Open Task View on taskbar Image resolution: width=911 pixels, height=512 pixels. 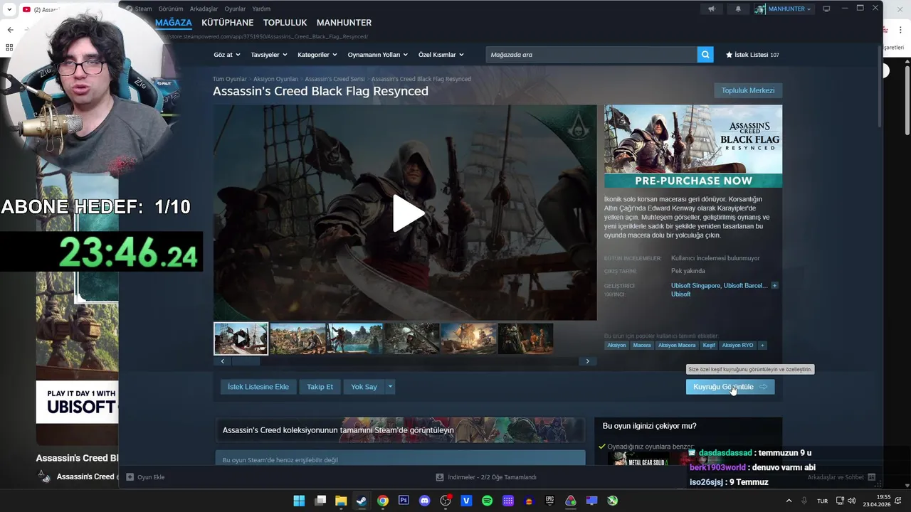[320, 501]
